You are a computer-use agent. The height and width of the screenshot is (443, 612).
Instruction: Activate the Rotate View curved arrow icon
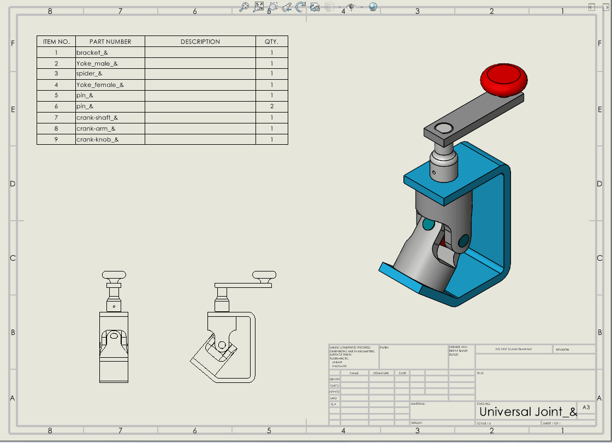(300, 7)
